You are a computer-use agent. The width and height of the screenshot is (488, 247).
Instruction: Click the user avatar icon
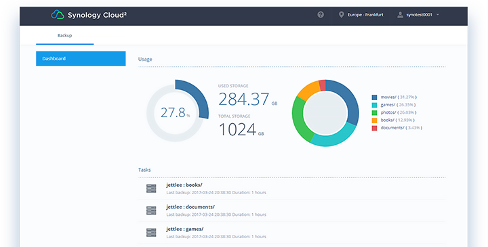(401, 15)
